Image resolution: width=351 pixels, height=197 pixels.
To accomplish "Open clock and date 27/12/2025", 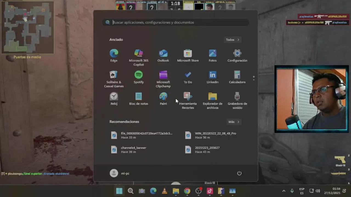I will tap(332, 191).
